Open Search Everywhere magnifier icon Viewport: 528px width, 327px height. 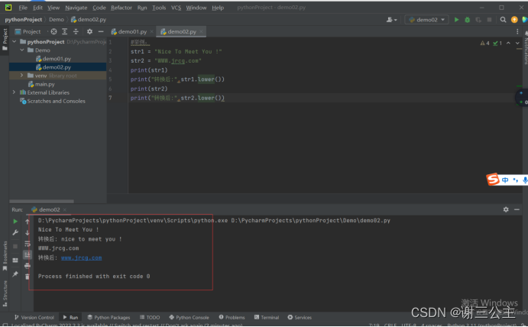click(503, 20)
